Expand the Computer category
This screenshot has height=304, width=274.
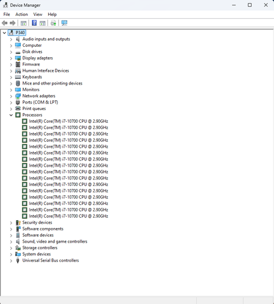pyautogui.click(x=11, y=46)
